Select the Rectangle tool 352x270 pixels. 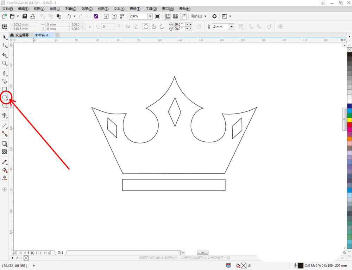pyautogui.click(x=5, y=89)
